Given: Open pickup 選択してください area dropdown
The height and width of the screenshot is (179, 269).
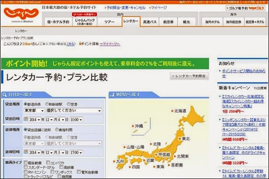Looking at the screenshot, I should click(74, 111).
